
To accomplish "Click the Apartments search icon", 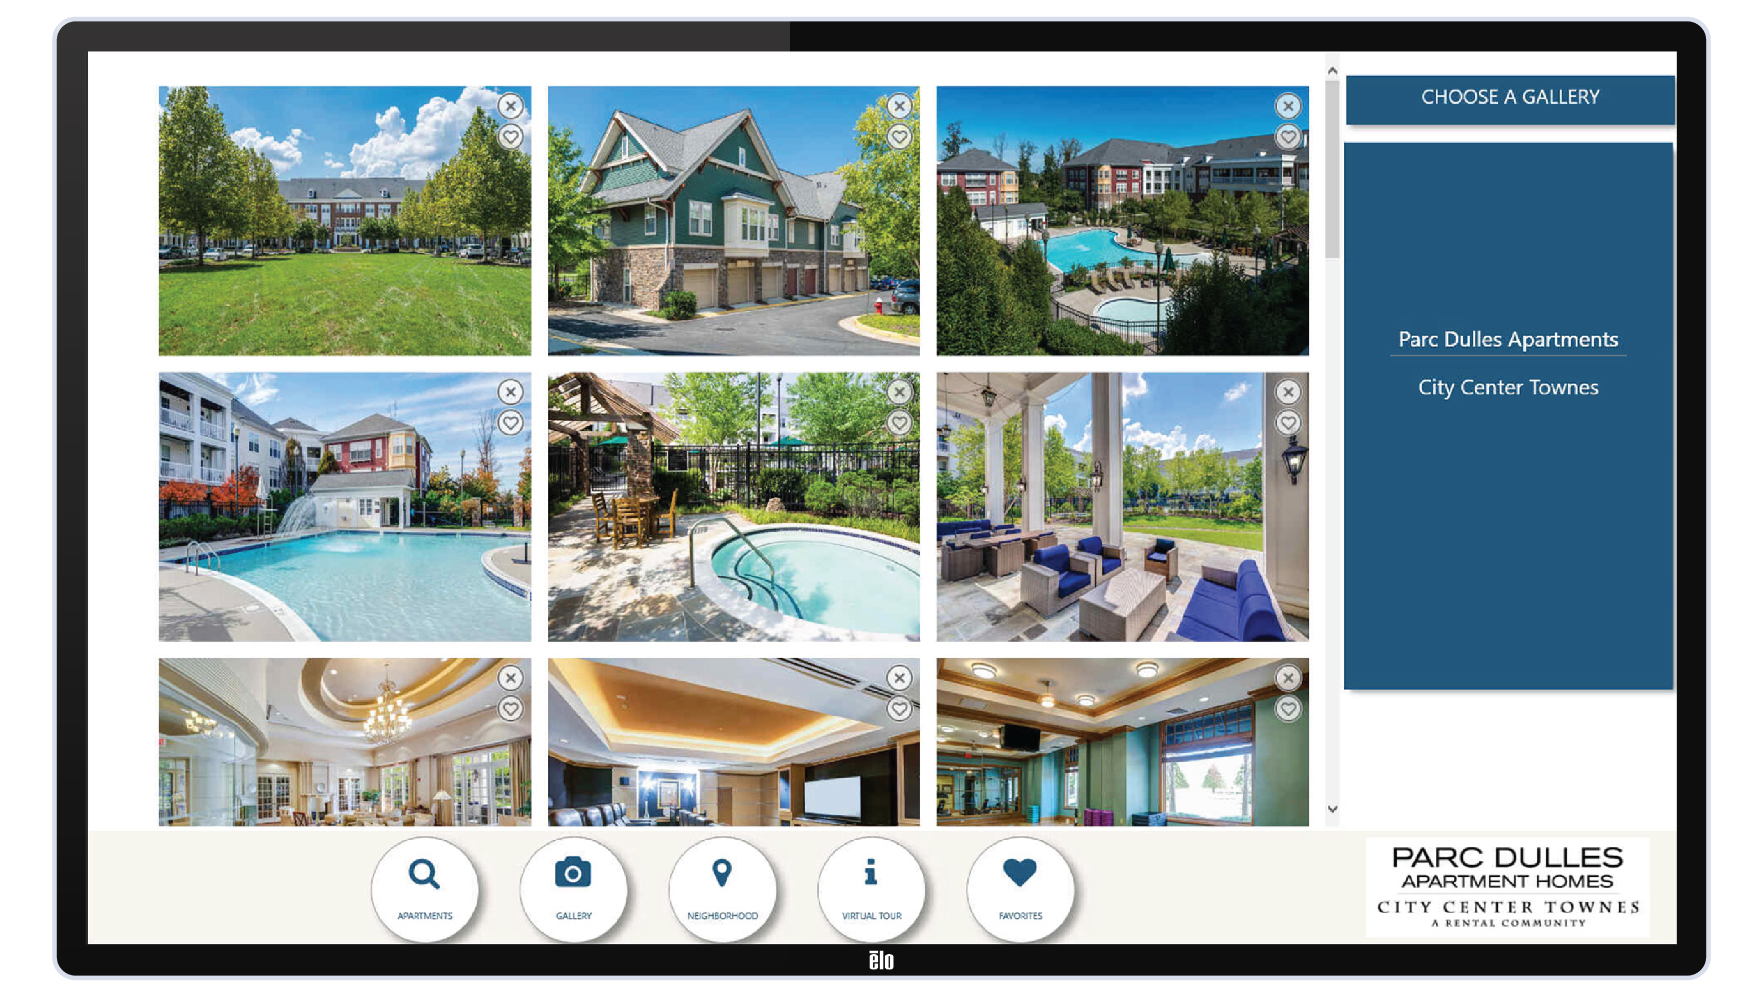I will pyautogui.click(x=425, y=882).
